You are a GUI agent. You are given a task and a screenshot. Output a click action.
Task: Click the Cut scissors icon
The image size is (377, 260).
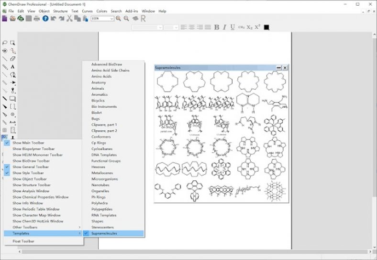point(70,19)
